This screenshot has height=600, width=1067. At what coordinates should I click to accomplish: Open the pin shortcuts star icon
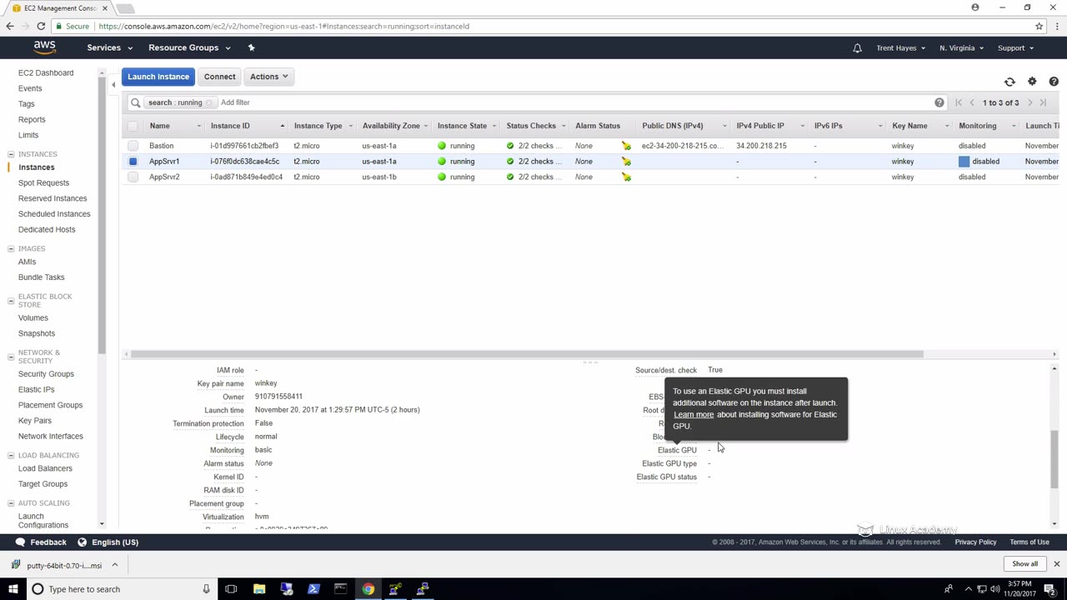(x=251, y=47)
